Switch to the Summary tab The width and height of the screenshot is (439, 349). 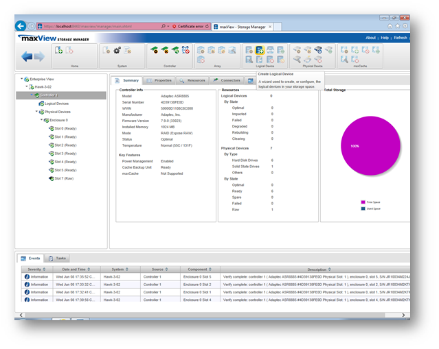click(x=127, y=80)
